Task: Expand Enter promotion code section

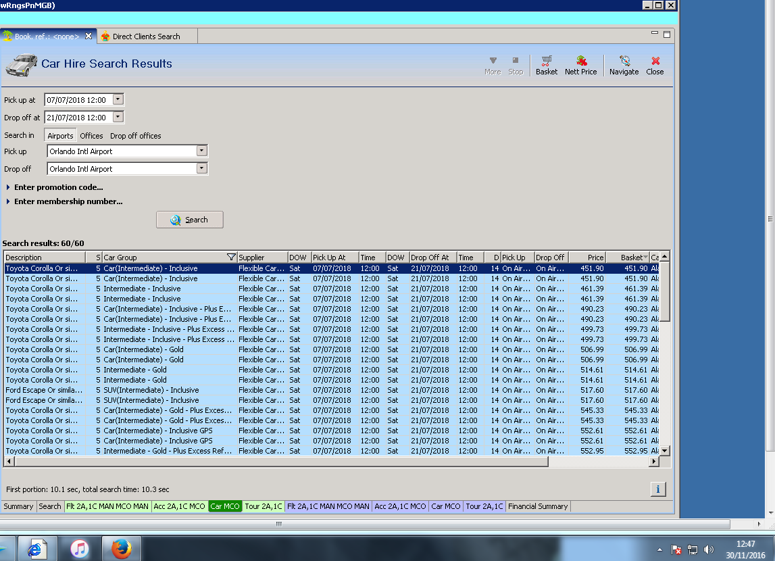Action: pos(58,187)
